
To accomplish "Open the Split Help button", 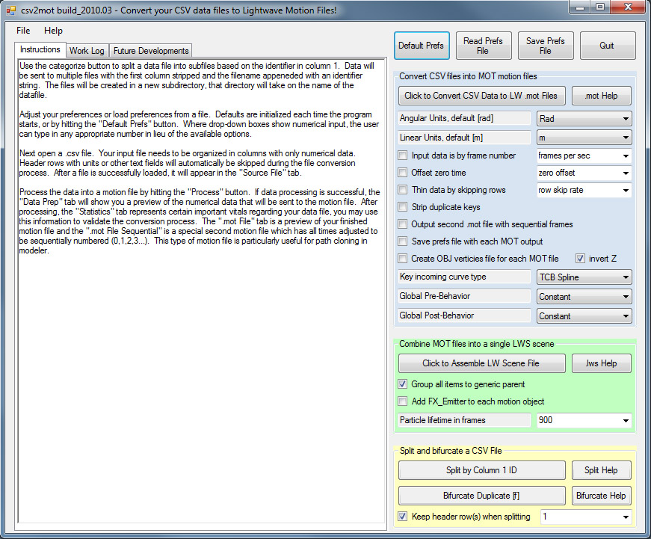I will tap(601, 470).
